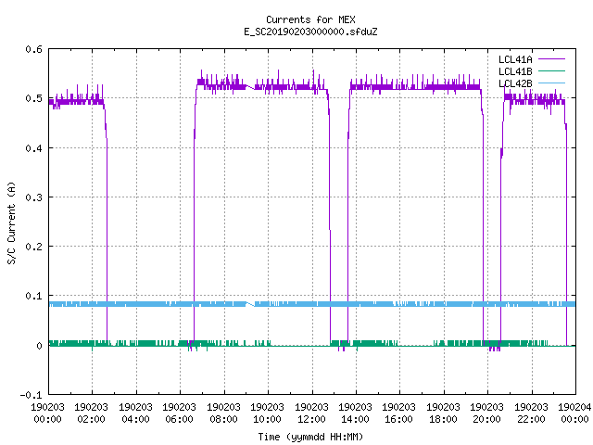Click the blue LCL42B legend line sample
The width and height of the screenshot is (593, 445).
[551, 83]
